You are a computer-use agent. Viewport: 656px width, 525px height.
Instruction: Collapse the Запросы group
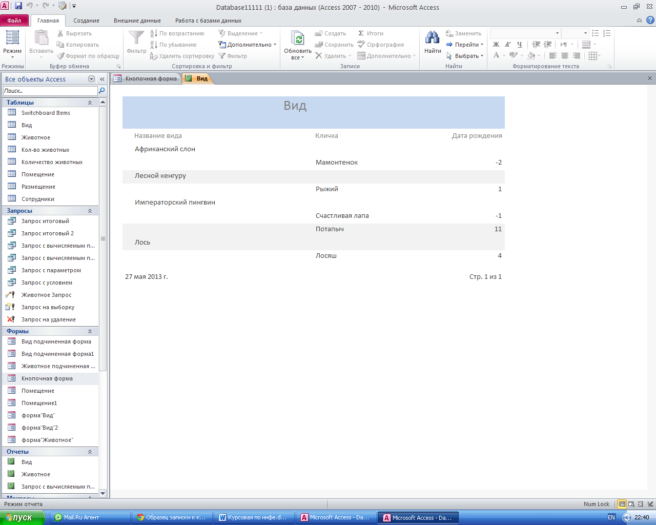pyautogui.click(x=90, y=211)
